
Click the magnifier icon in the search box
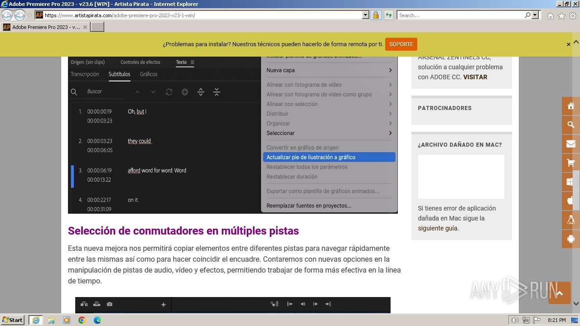coord(527,15)
